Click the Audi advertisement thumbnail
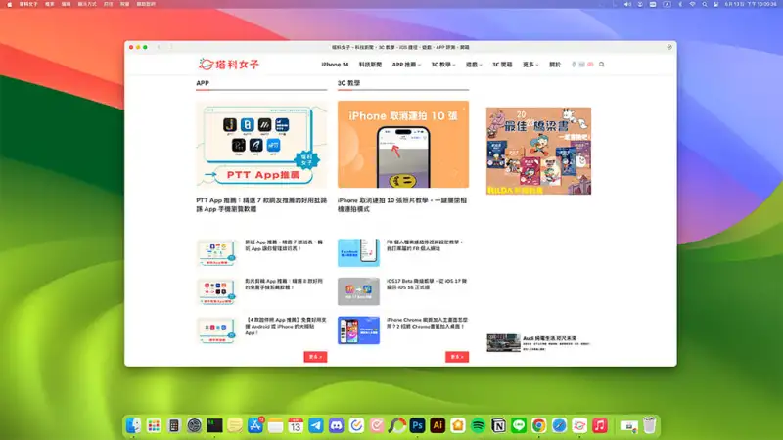Screen dimensions: 783x440 coord(503,343)
